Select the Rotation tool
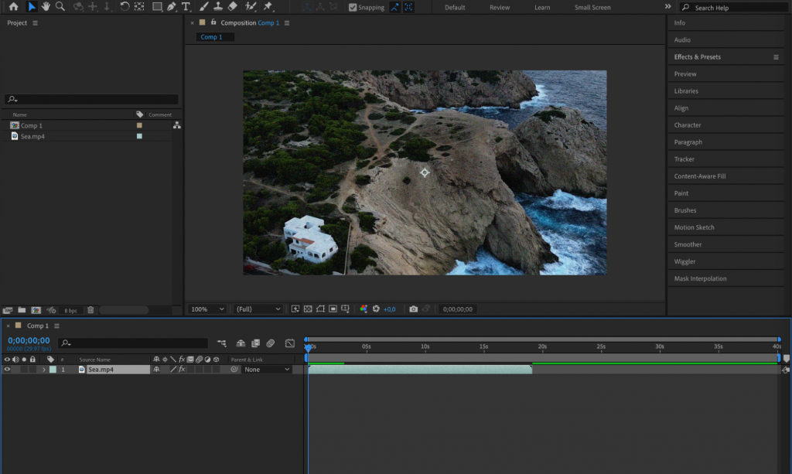 click(125, 8)
